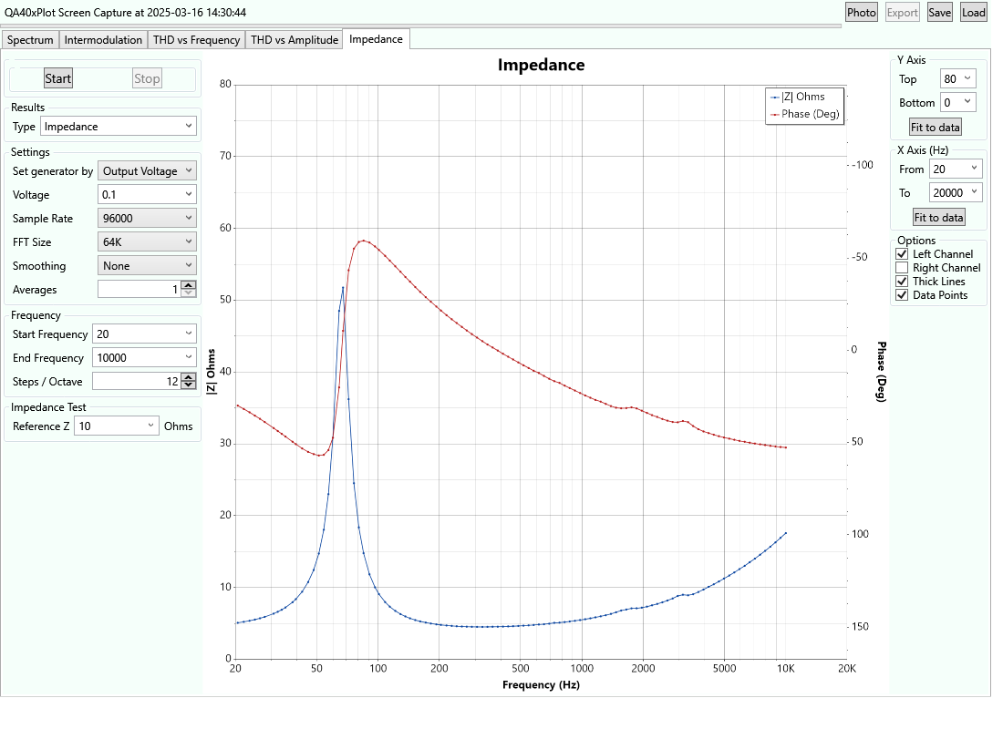Image resolution: width=1003 pixels, height=729 pixels.
Task: Start the impedance measurement
Action: pos(58,78)
